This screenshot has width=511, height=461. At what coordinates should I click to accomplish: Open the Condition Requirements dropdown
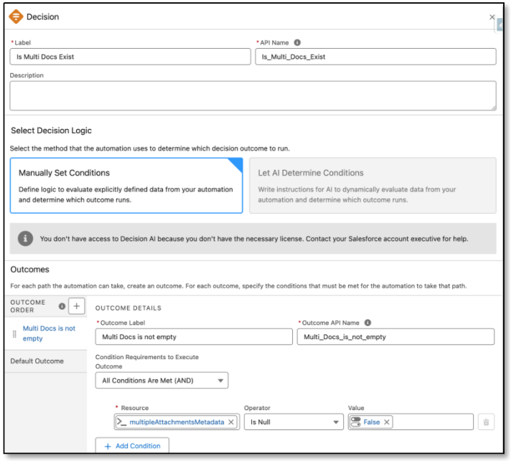pos(161,381)
